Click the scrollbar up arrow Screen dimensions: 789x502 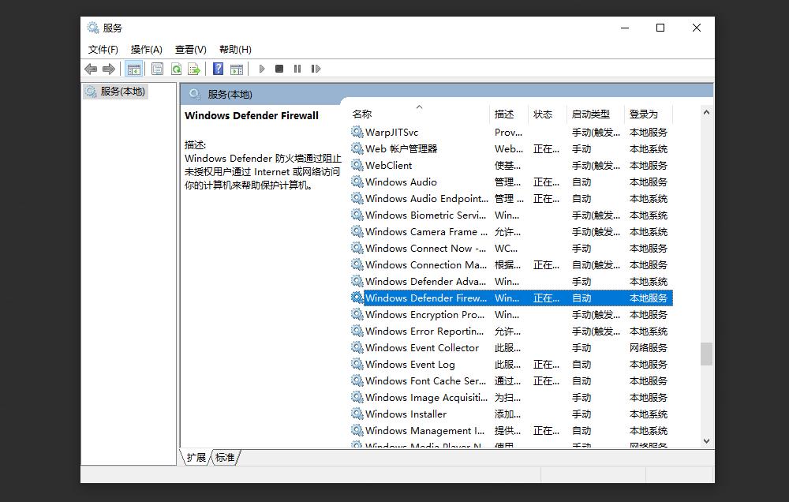click(x=706, y=112)
